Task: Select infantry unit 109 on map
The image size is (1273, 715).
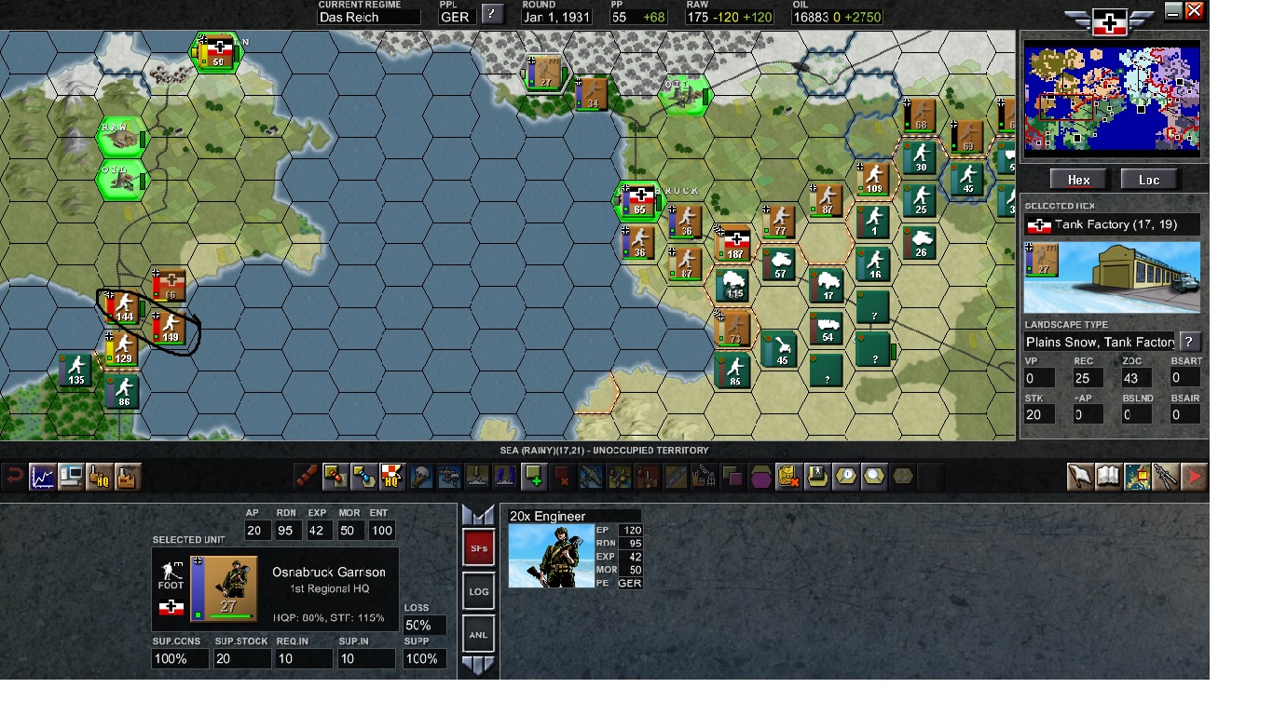Action: (x=873, y=178)
